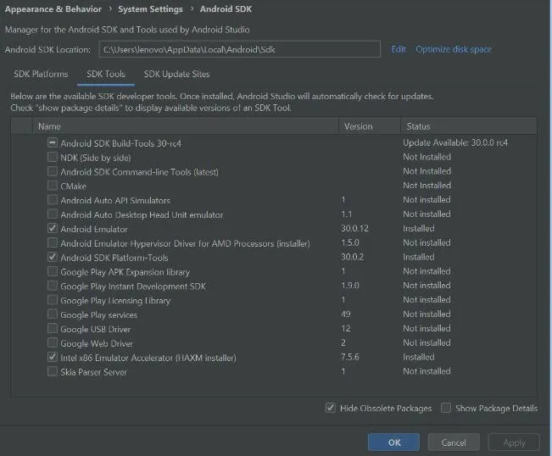
Task: Enable Android SDK Command-line Tools (latest)
Action: tap(52, 171)
